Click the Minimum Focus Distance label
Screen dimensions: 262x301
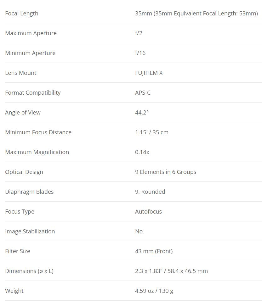(38, 132)
